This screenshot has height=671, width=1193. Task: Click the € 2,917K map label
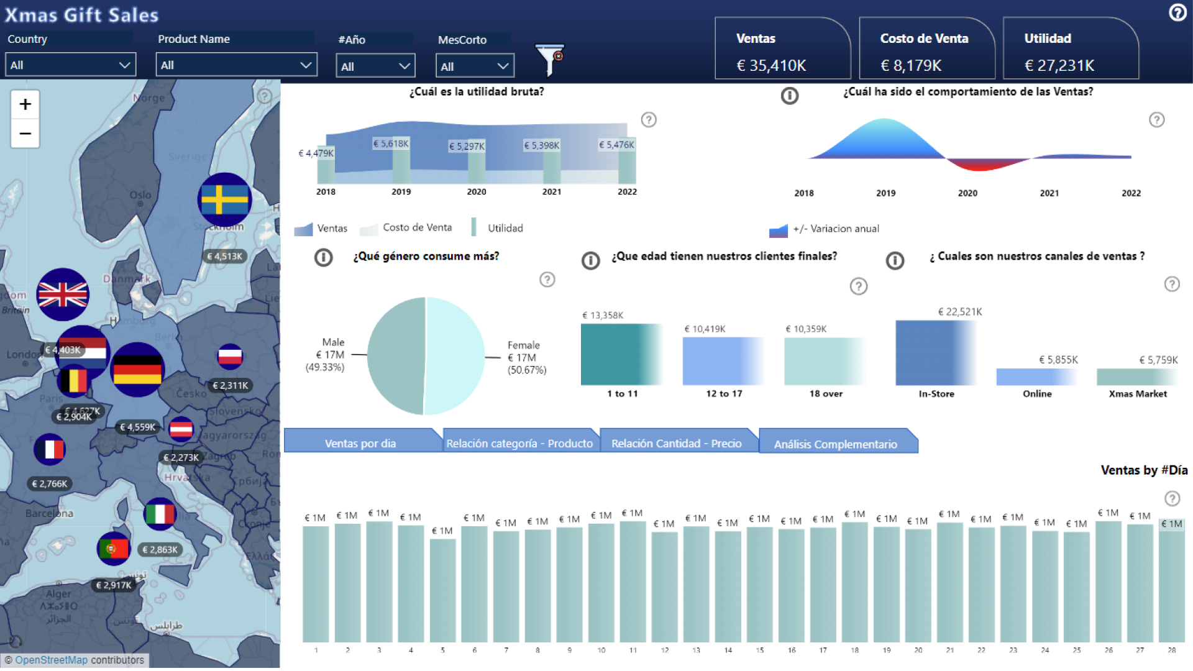[x=114, y=585]
